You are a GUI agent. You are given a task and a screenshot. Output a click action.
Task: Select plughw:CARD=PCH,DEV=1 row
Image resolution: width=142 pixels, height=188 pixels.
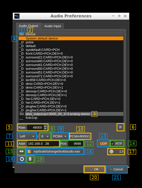pos(71,110)
